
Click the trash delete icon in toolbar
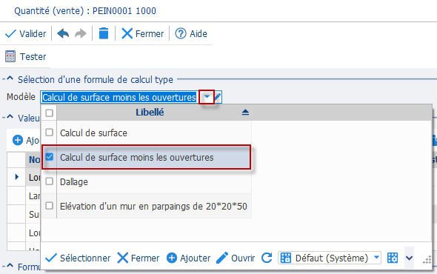coord(104,33)
